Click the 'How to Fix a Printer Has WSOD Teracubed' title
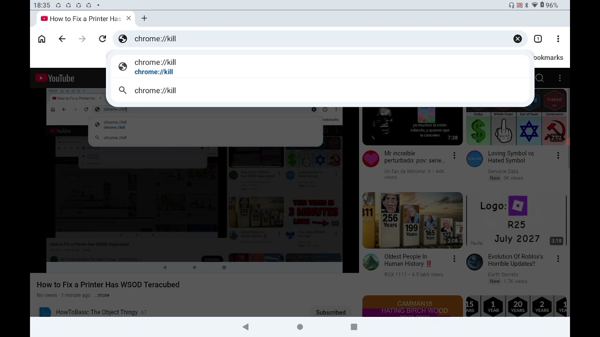The width and height of the screenshot is (600, 337). [108, 285]
